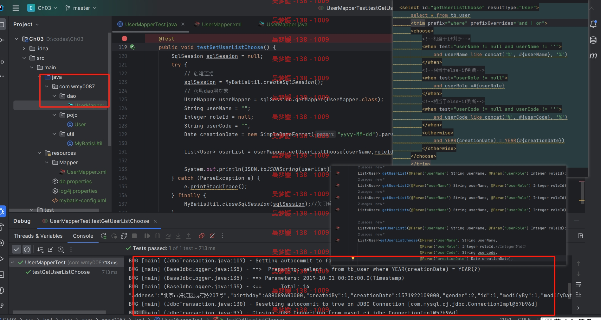Click mapper gutter icon beside getUserListChoose
Image resolution: width=601 pixels, height=320 pixels.
[x=338, y=240]
